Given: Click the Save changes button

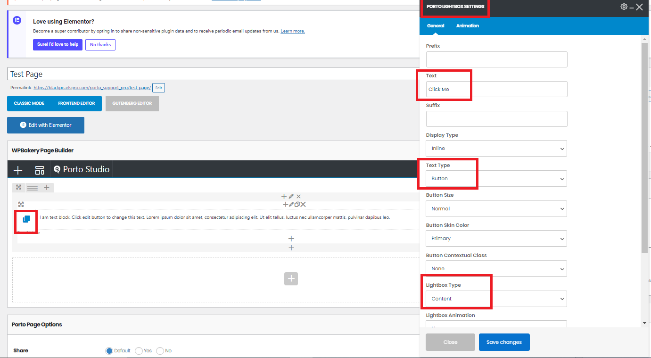Looking at the screenshot, I should pos(504,342).
